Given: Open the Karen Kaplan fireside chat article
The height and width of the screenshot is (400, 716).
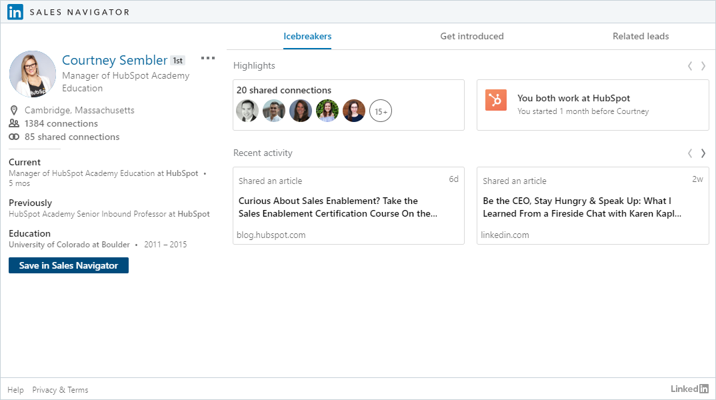Looking at the screenshot, I should 582,207.
